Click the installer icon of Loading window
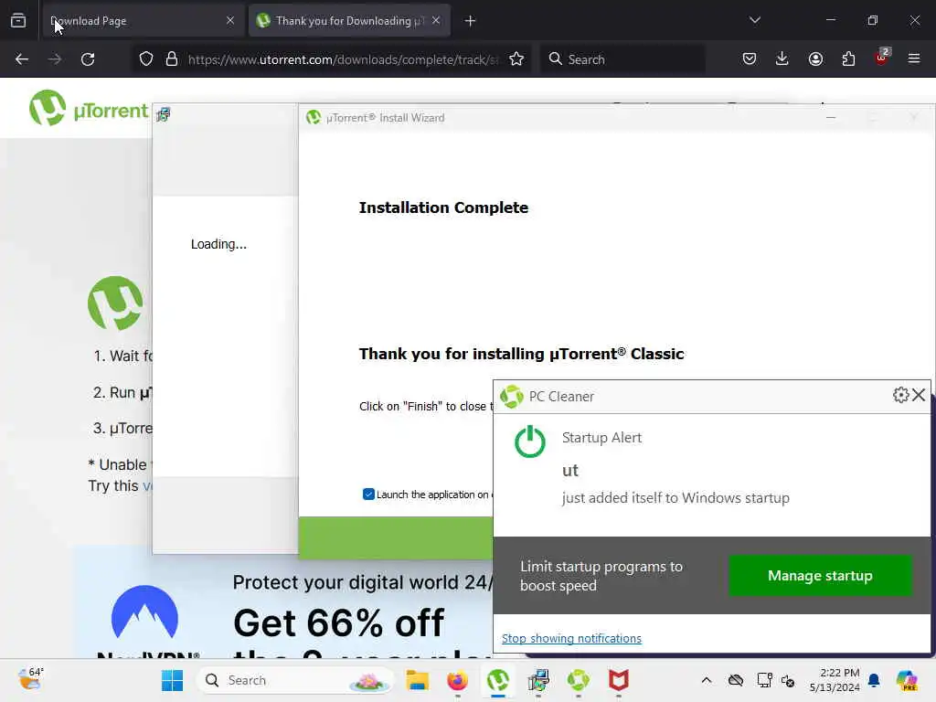Viewport: 936px width, 702px height. tap(163, 114)
